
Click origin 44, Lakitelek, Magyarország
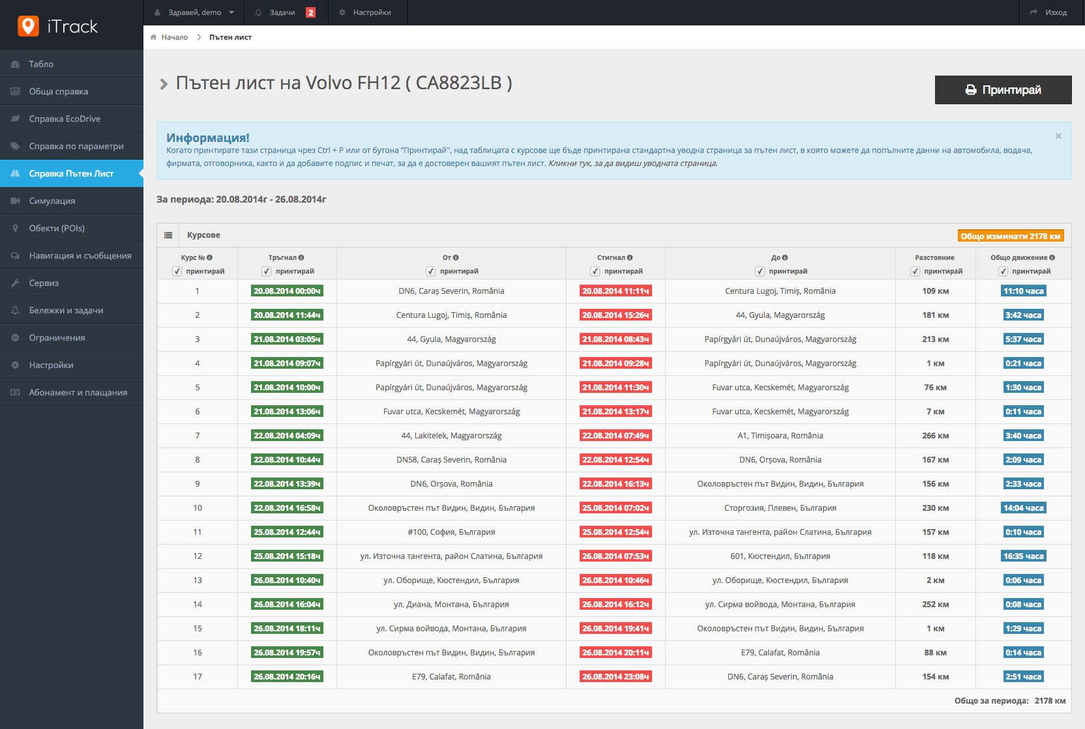[451, 436]
